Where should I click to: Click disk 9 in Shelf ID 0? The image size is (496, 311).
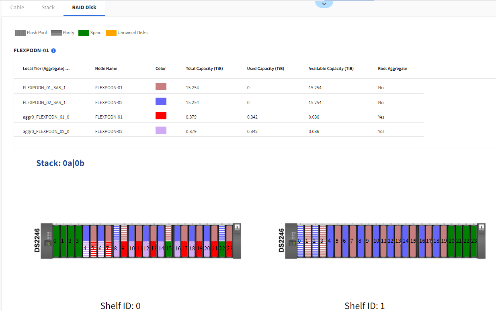point(124,249)
